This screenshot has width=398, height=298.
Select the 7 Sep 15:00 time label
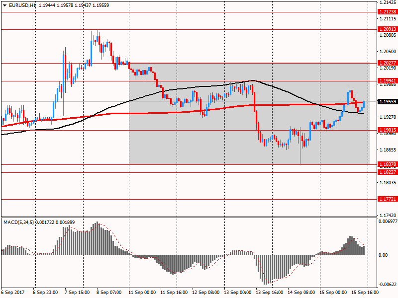coord(77,293)
